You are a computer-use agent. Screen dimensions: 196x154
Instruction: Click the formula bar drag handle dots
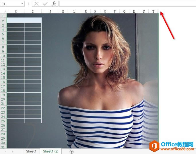click(x=28, y=4)
